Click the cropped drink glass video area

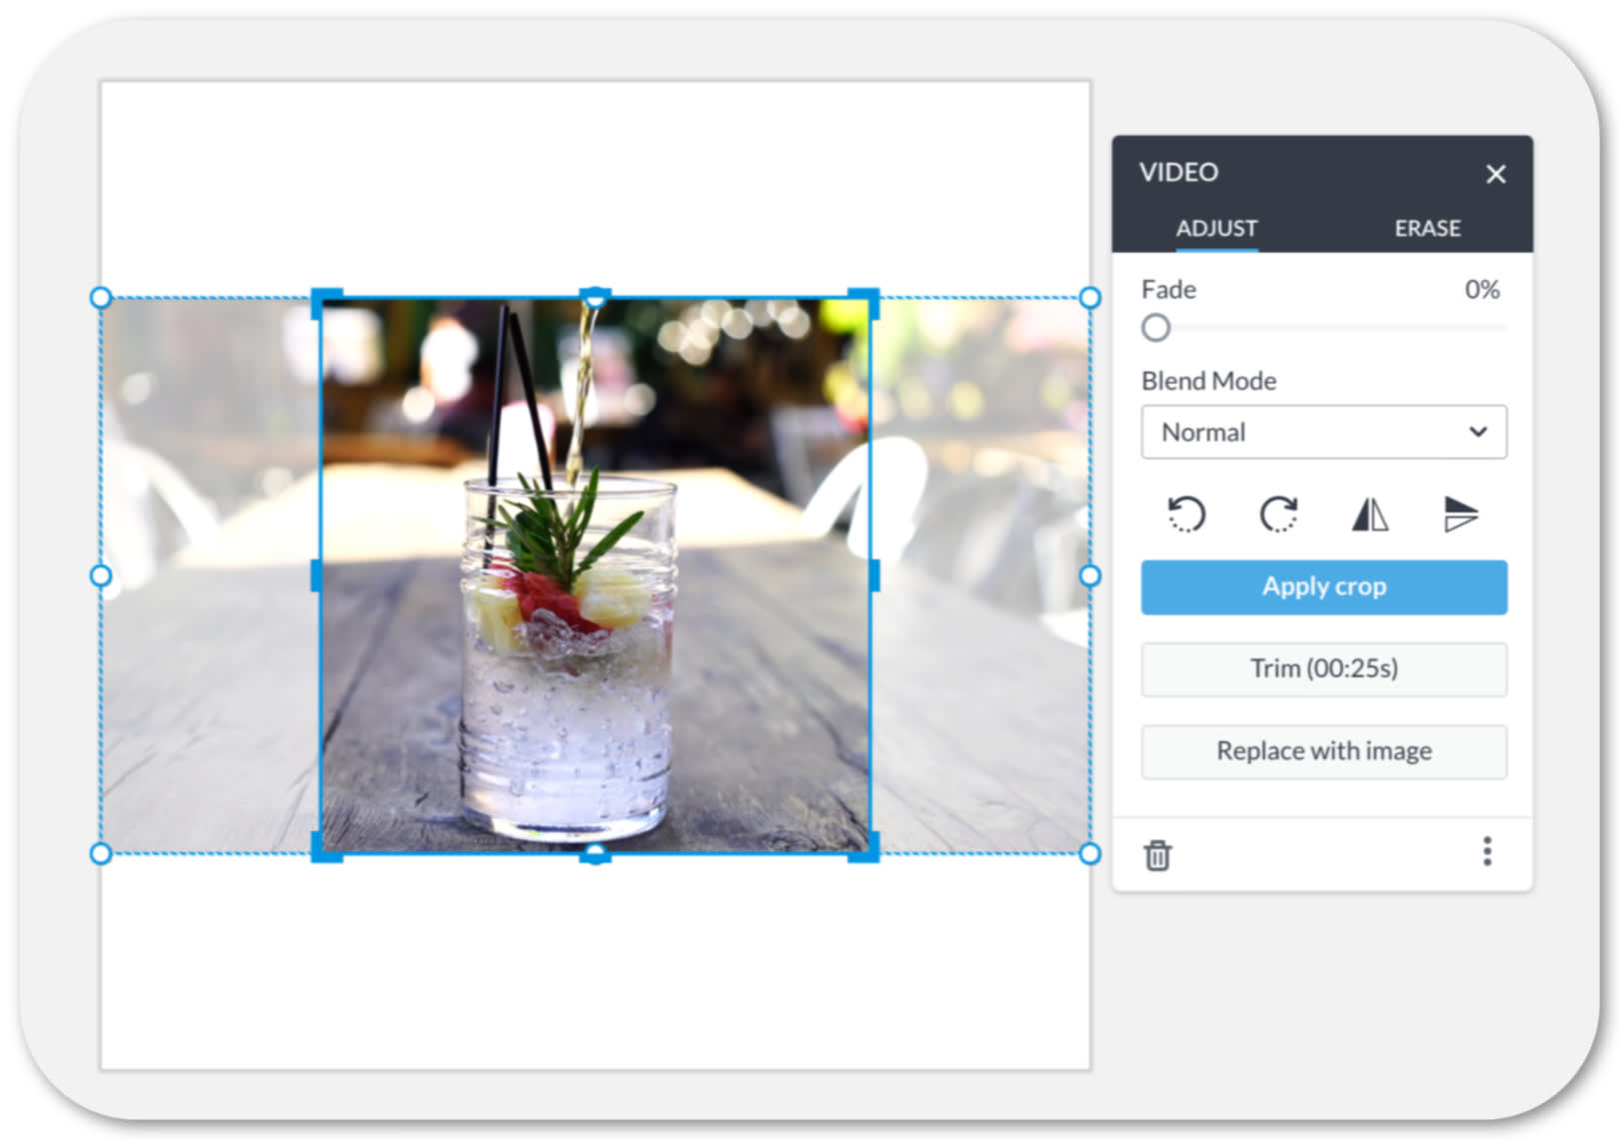[x=596, y=575]
